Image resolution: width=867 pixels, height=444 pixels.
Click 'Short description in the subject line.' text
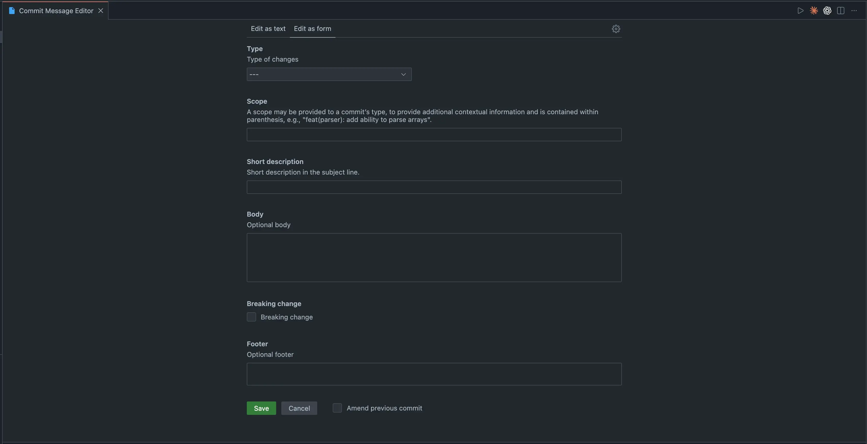[303, 172]
